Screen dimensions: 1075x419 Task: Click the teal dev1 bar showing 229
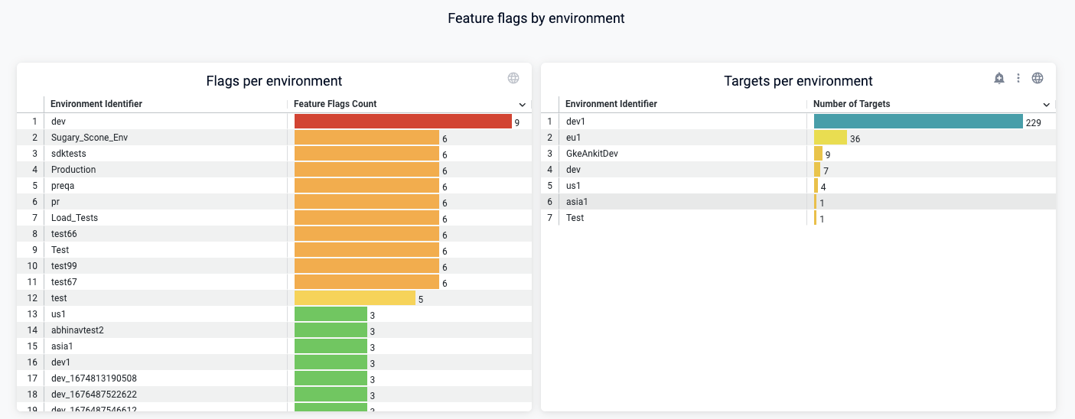coord(918,122)
